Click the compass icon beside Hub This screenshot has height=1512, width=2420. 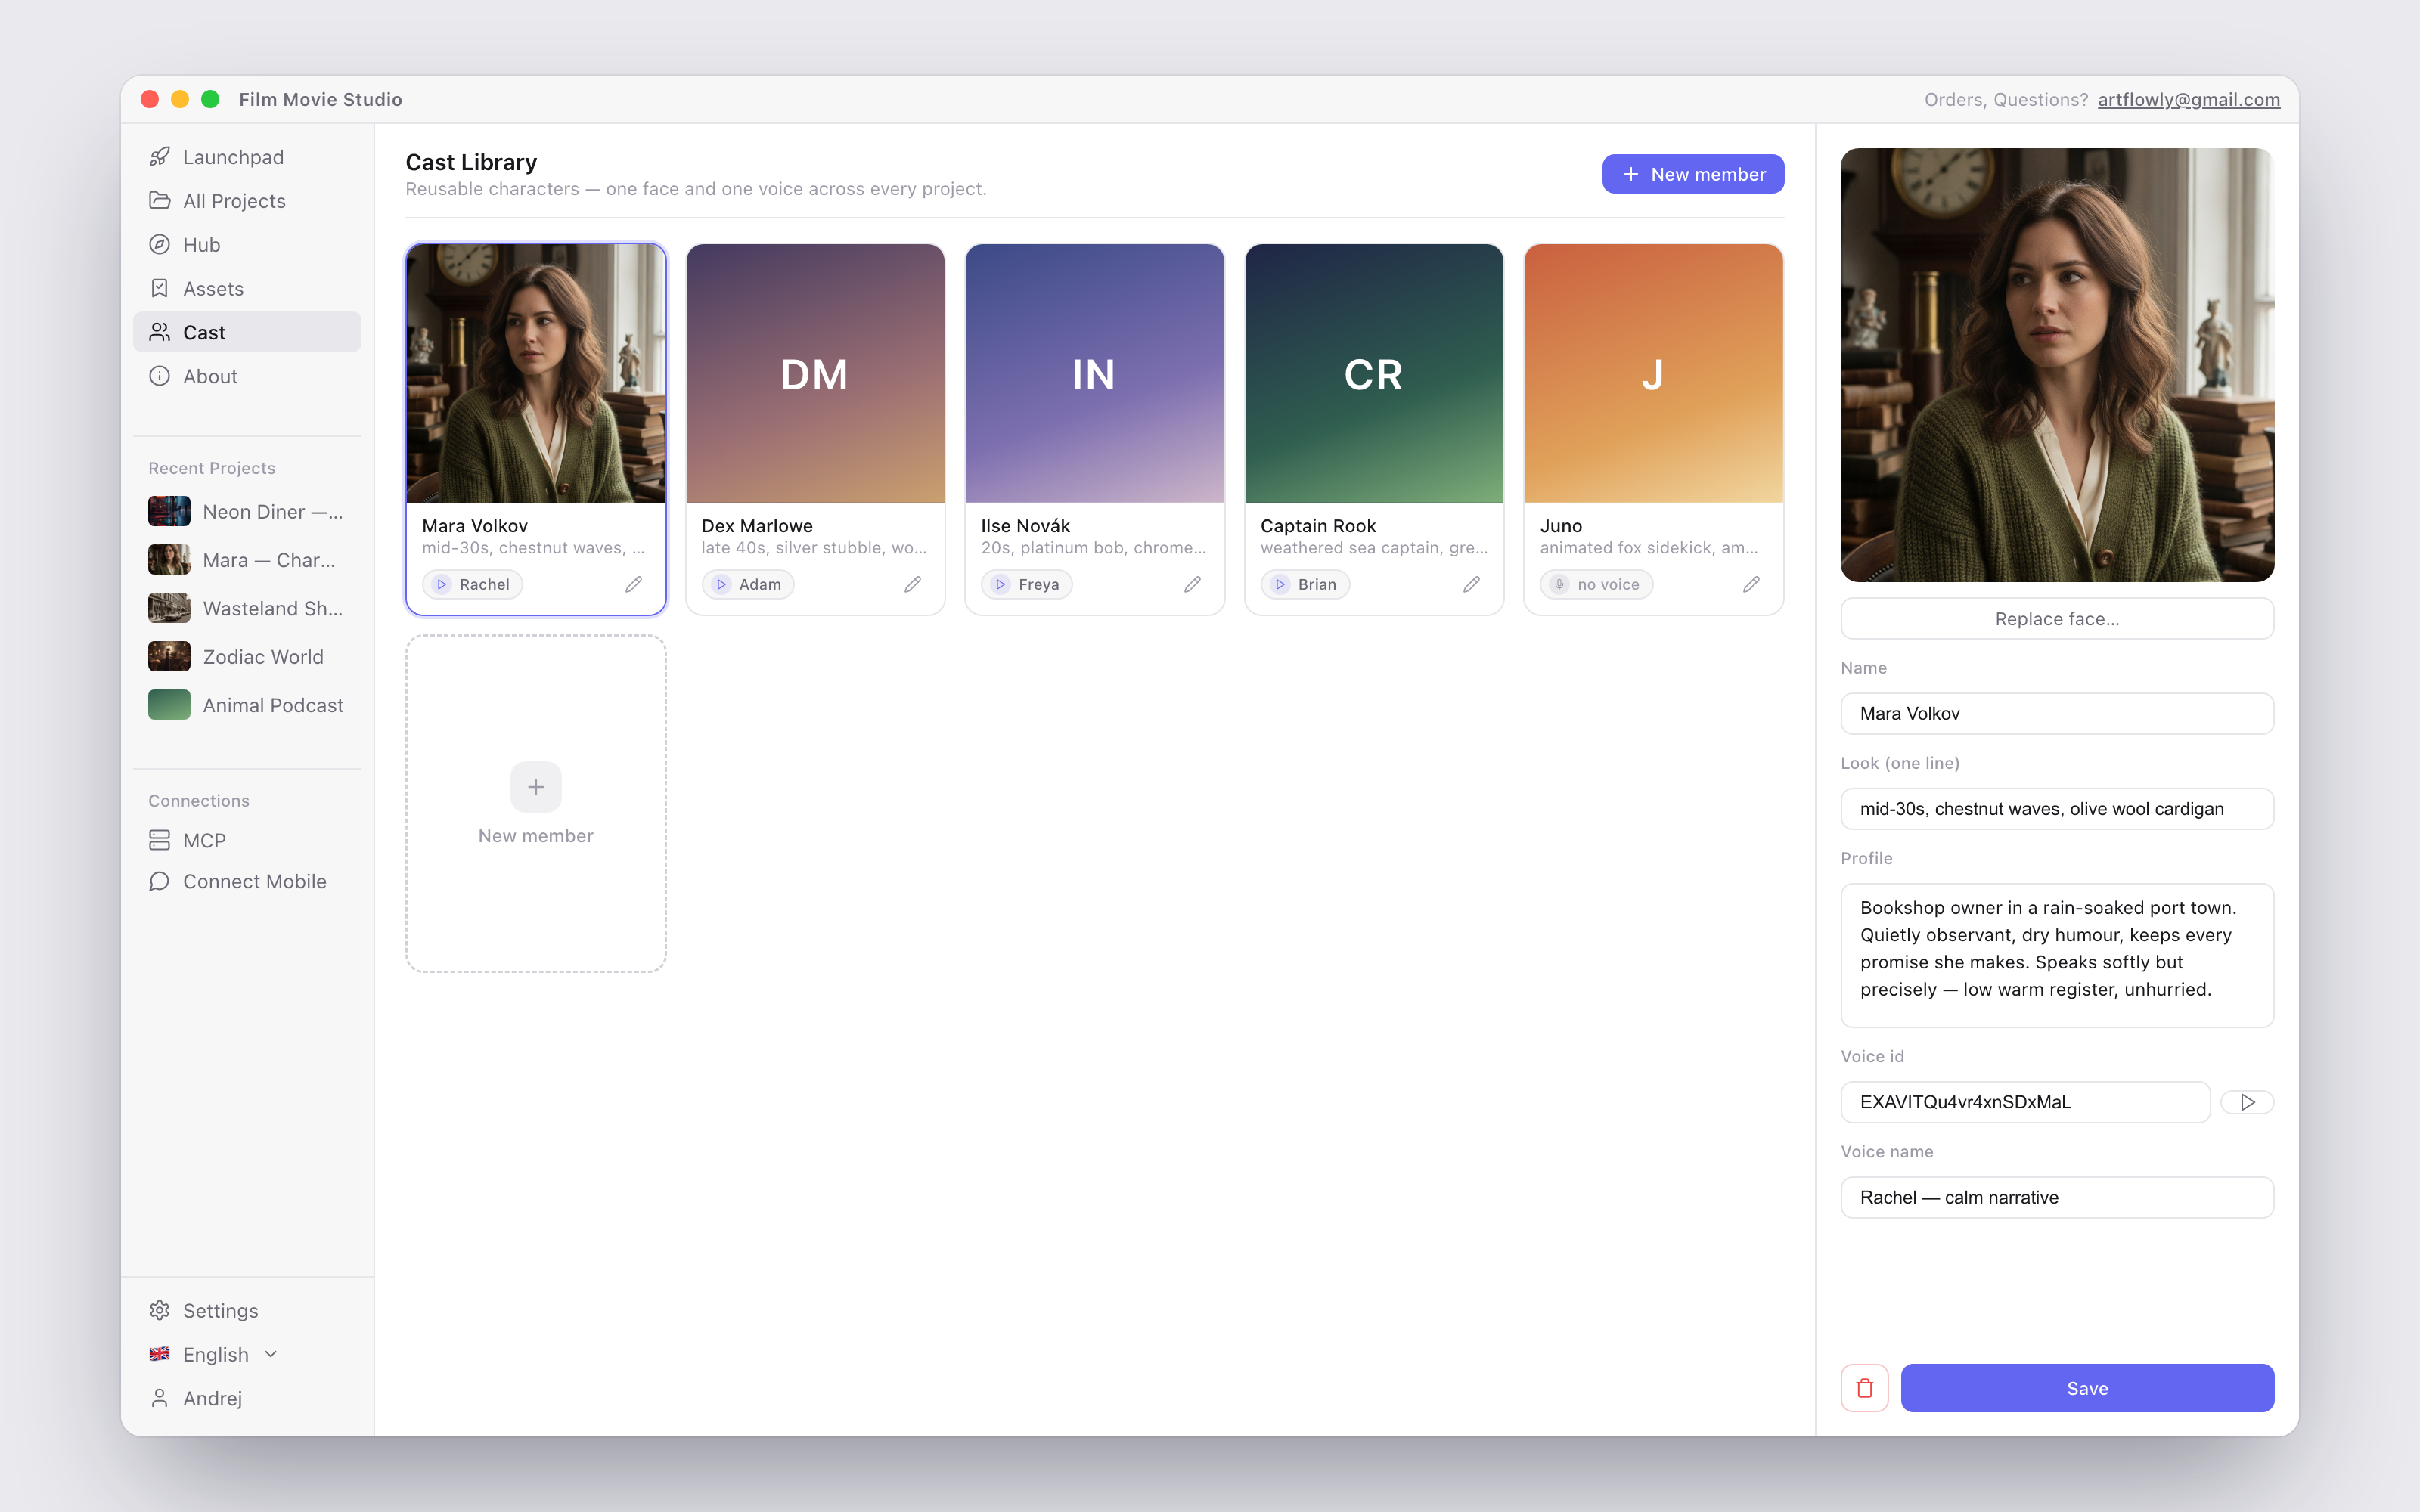click(159, 245)
